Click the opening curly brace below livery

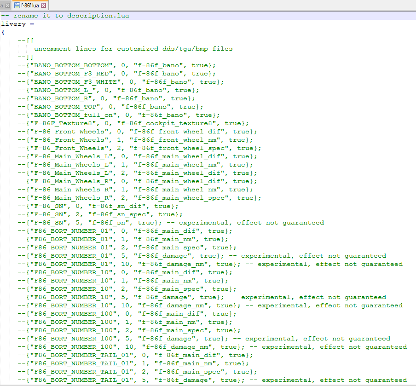3,32
